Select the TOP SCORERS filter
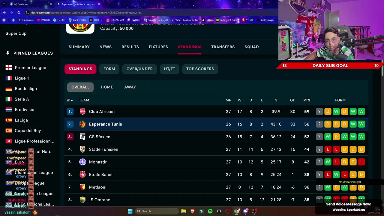This screenshot has width=384, height=216. point(200,69)
